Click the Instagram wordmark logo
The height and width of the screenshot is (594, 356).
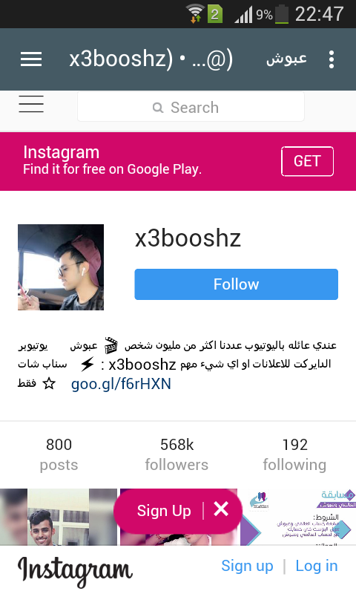(x=75, y=571)
